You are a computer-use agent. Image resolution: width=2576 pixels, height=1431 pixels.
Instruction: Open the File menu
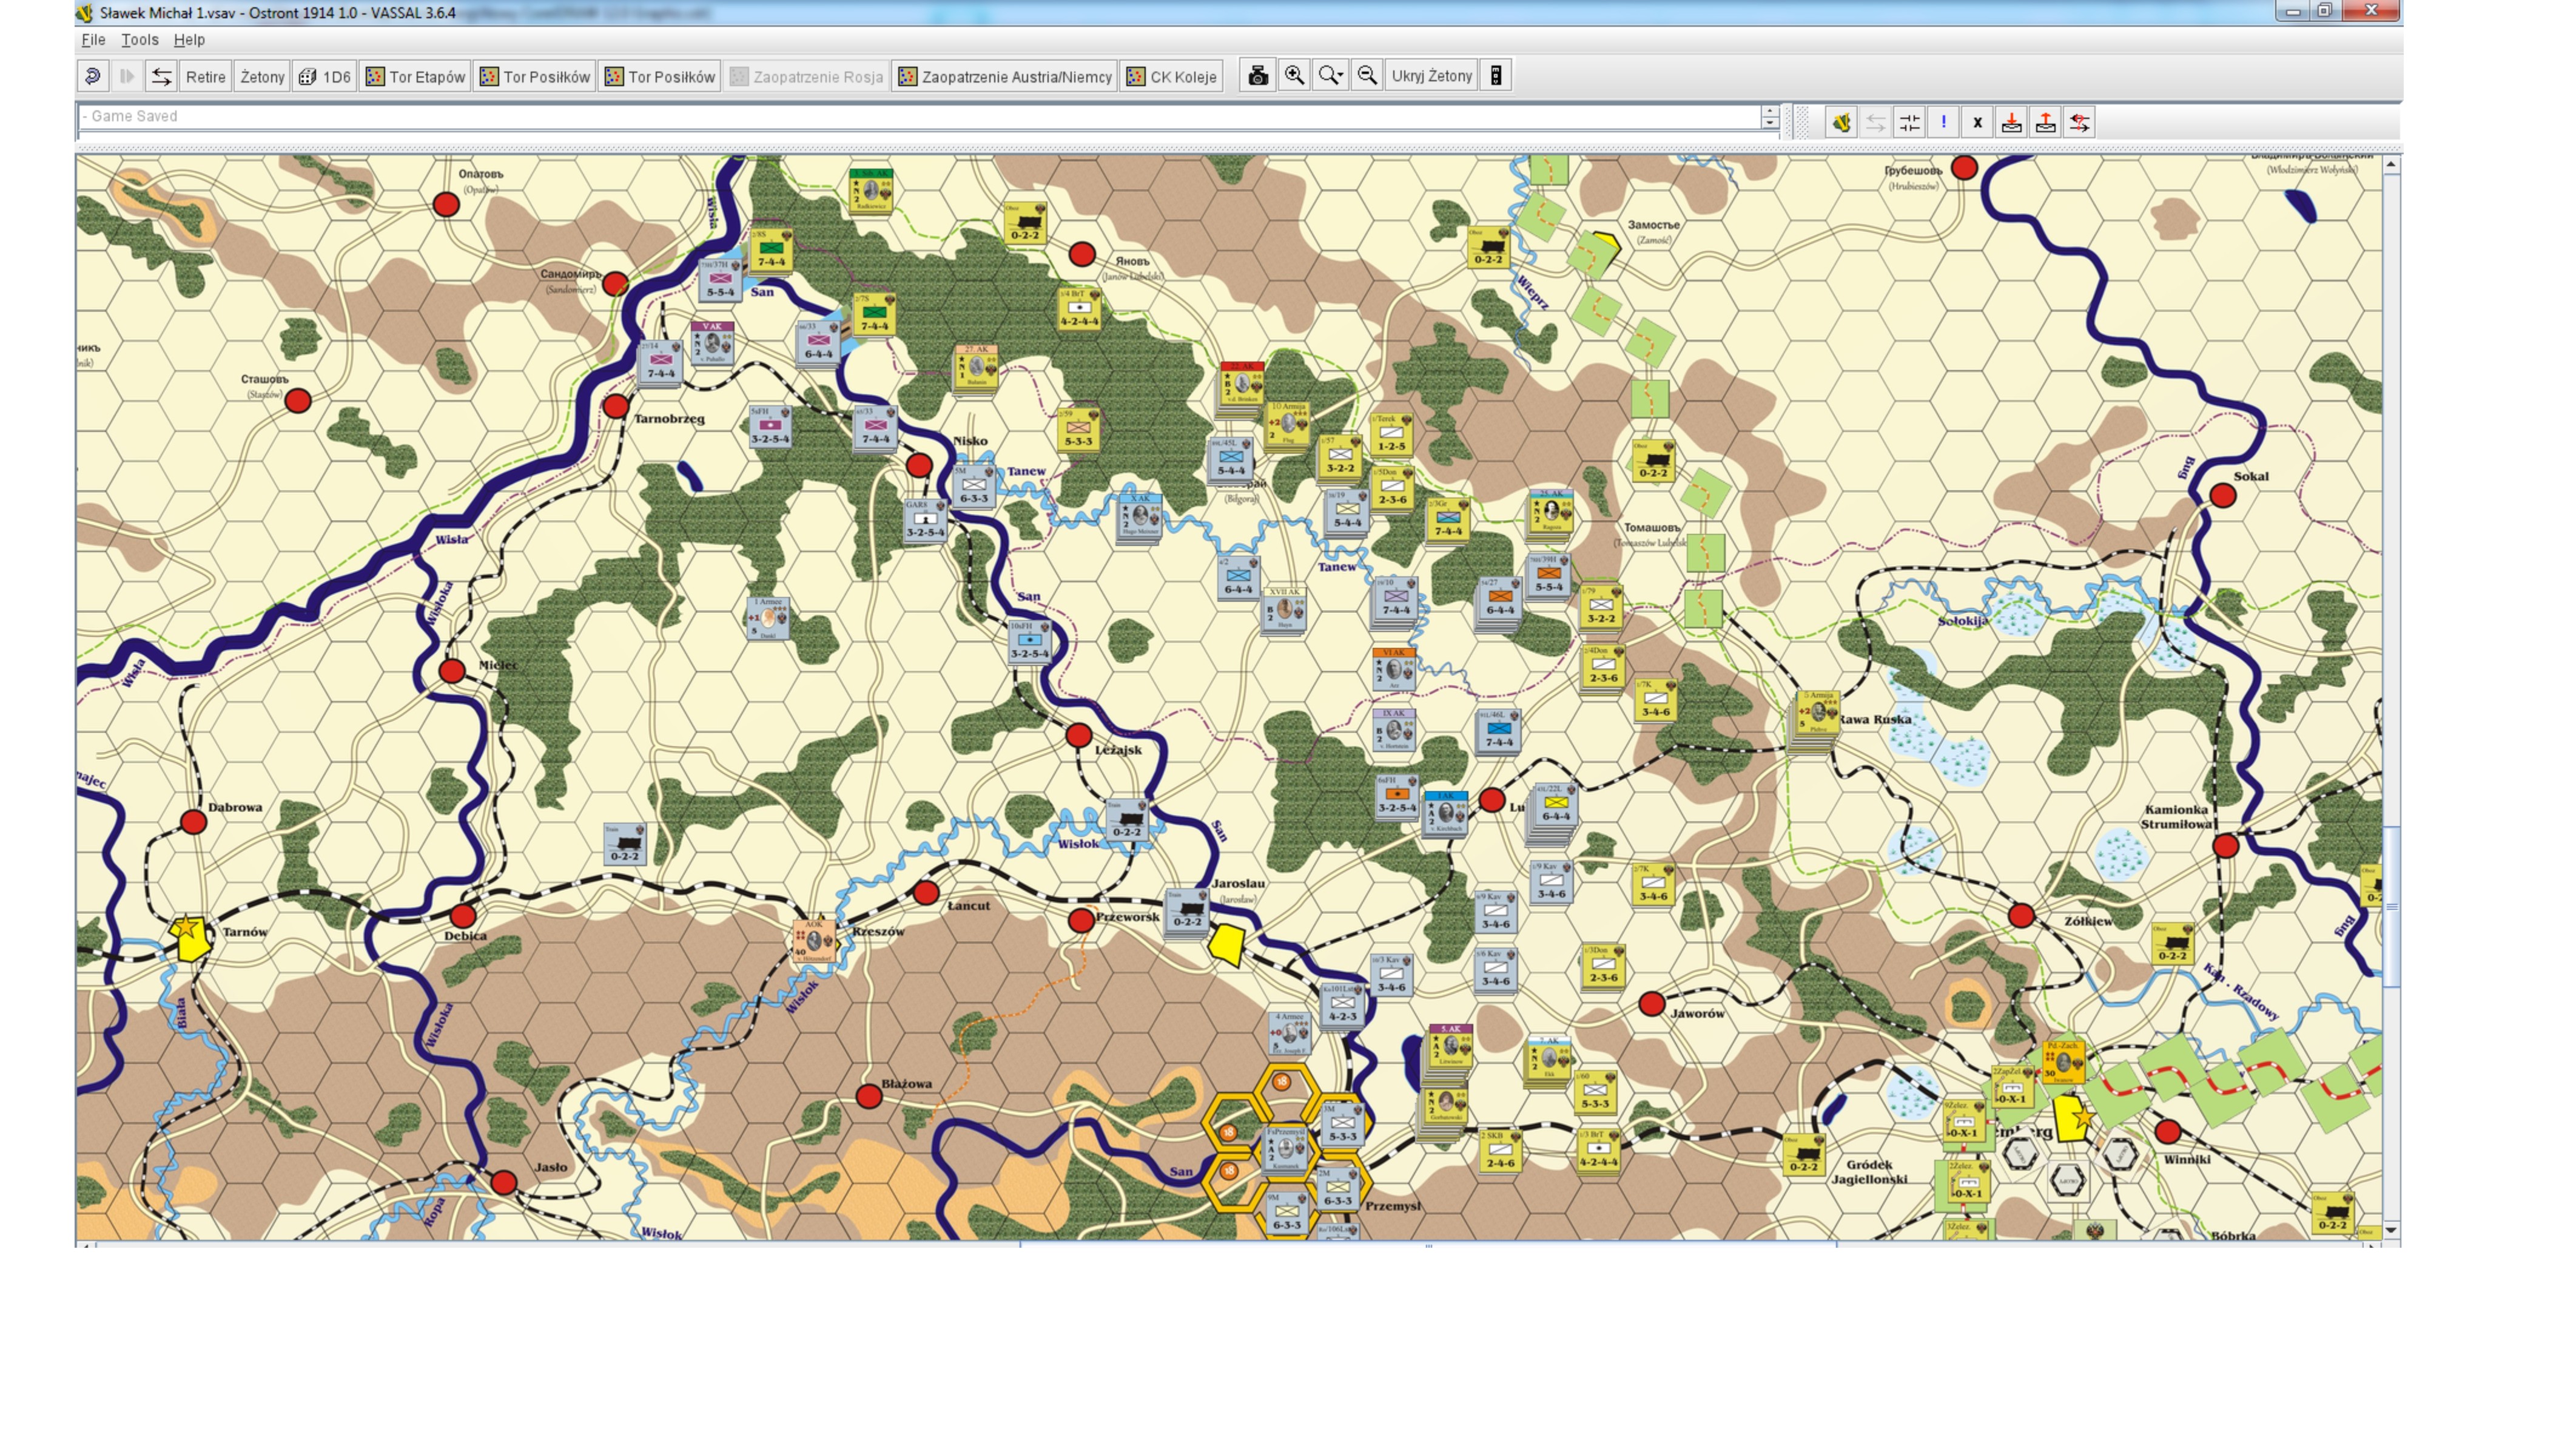coord(93,40)
